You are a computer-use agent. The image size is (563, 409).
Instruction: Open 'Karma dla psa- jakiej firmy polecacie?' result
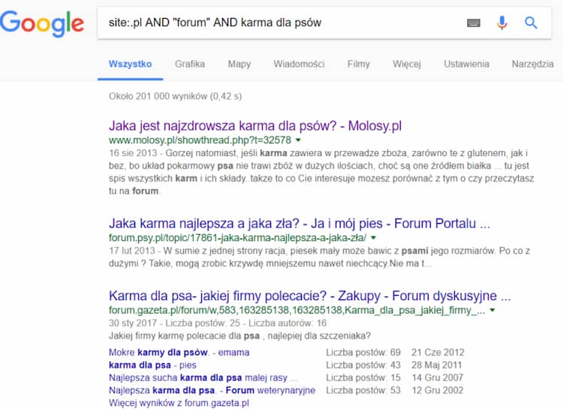click(309, 296)
